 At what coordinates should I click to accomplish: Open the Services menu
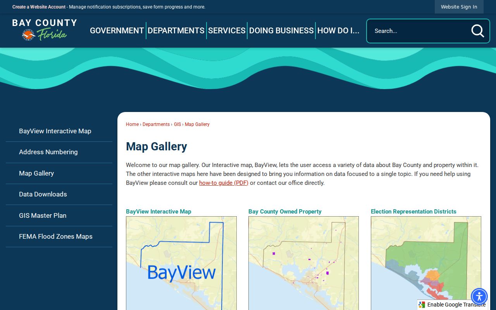pos(227,31)
